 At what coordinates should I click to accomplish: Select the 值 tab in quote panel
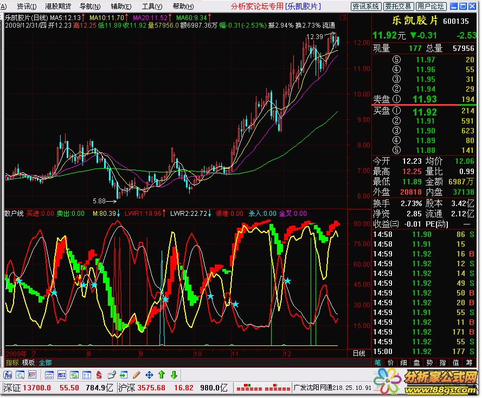pos(456,363)
